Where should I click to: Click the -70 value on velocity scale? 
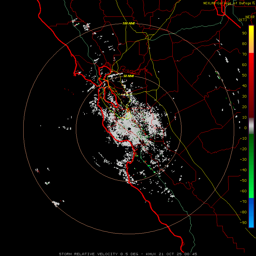pos(243,202)
